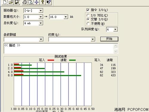Click the write value 47

coord(101,68)
